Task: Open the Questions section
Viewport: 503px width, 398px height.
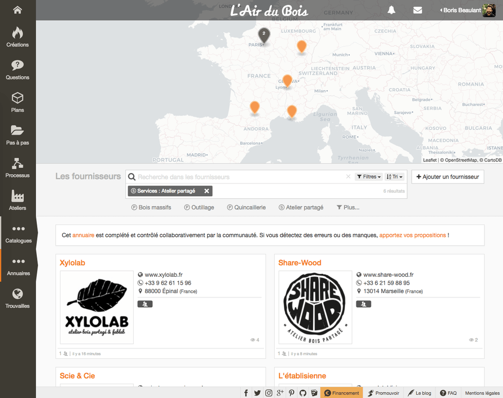Action: point(18,70)
